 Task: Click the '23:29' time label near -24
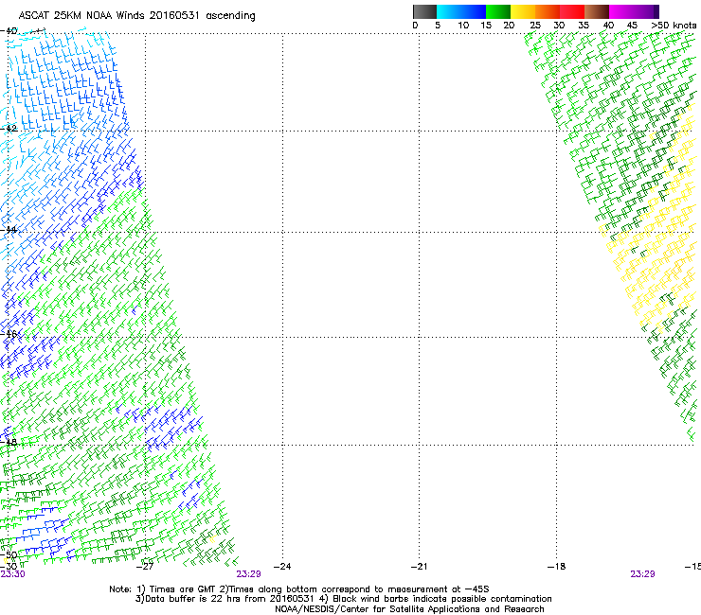click(248, 574)
